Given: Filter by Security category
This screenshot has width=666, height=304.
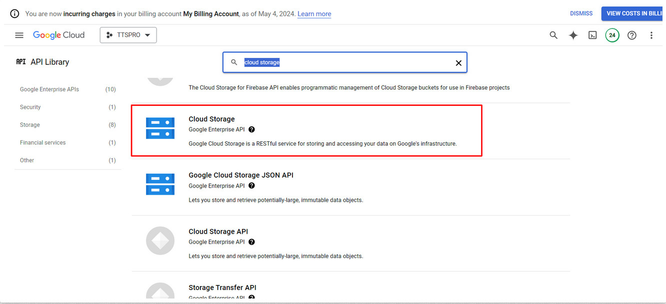Looking at the screenshot, I should click(67, 107).
